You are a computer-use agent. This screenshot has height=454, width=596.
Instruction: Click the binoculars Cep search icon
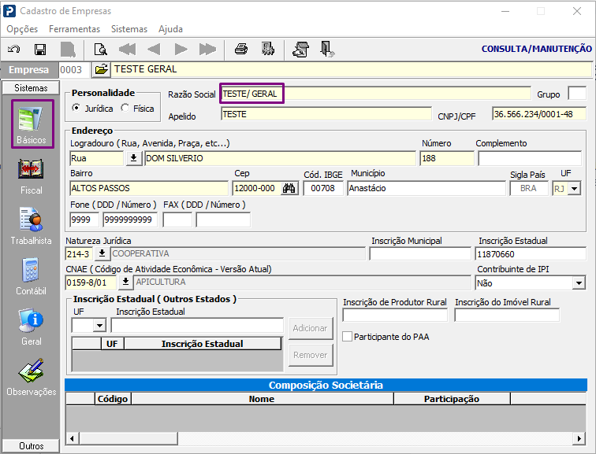289,188
